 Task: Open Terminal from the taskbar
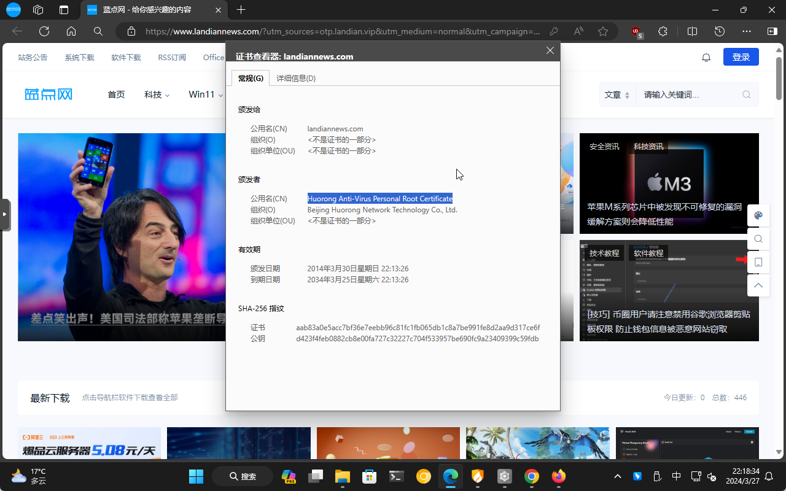pos(397,476)
